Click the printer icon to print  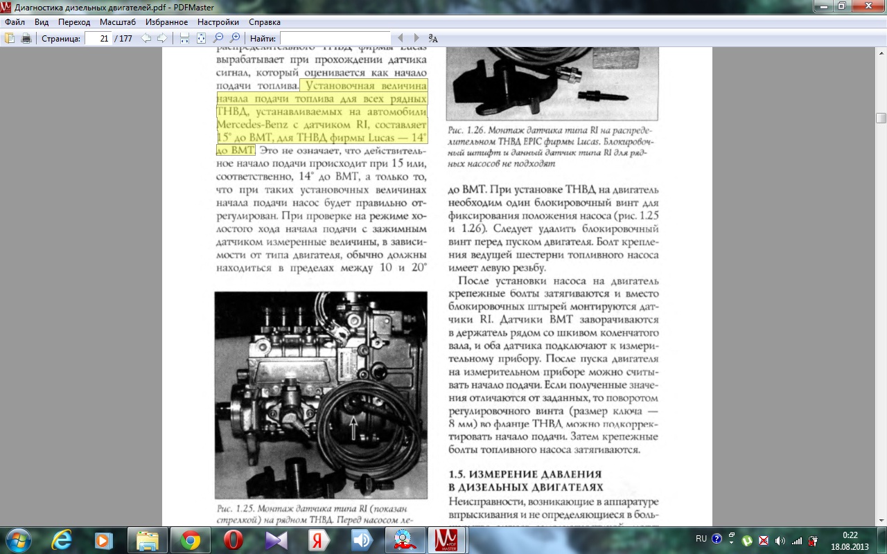click(x=26, y=38)
